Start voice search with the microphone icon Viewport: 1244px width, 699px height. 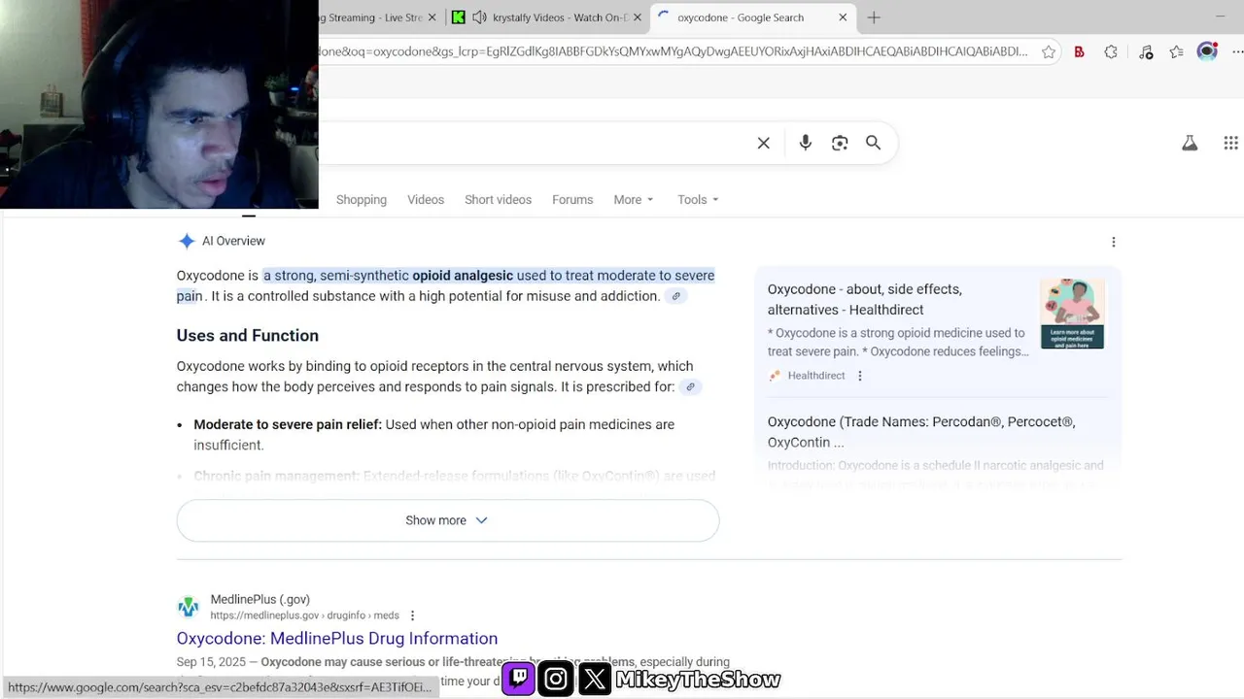(x=805, y=143)
